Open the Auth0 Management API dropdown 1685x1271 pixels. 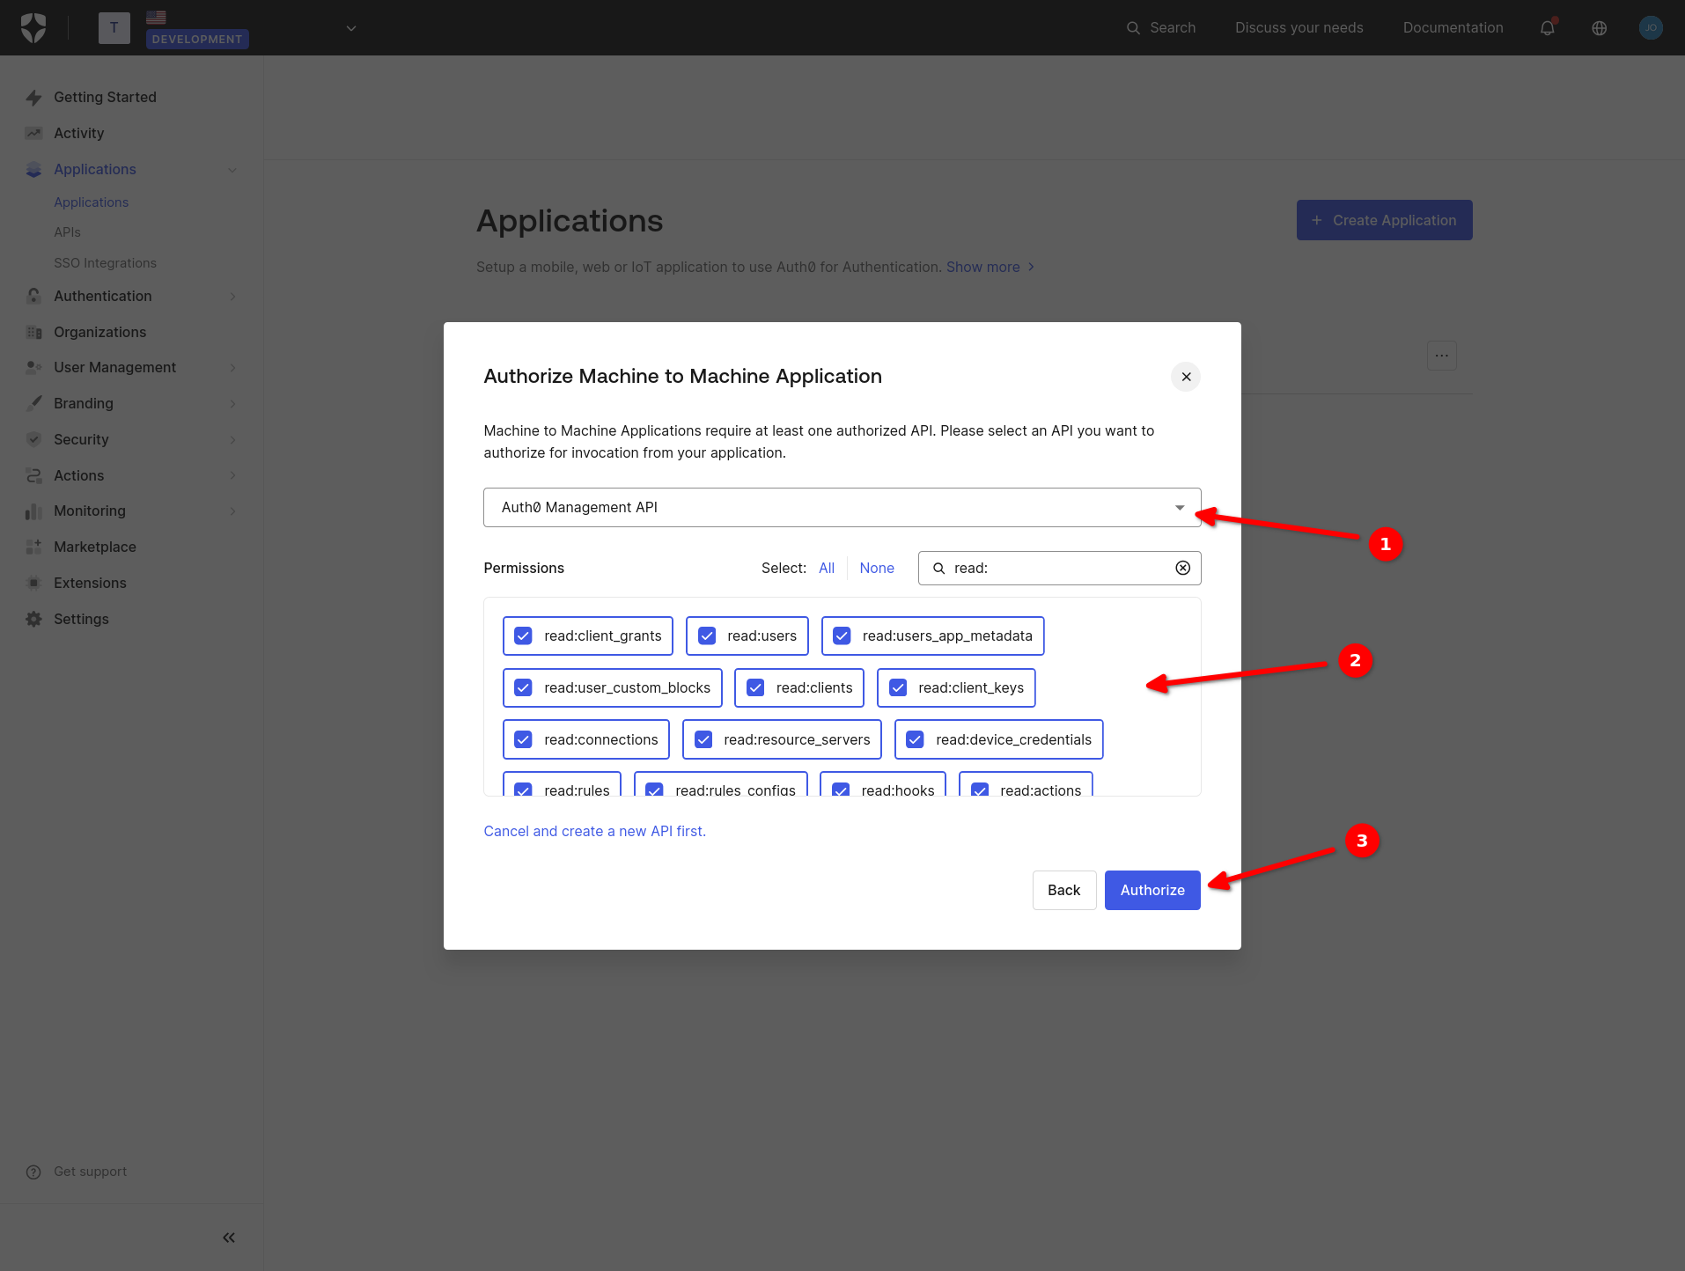tap(1180, 507)
